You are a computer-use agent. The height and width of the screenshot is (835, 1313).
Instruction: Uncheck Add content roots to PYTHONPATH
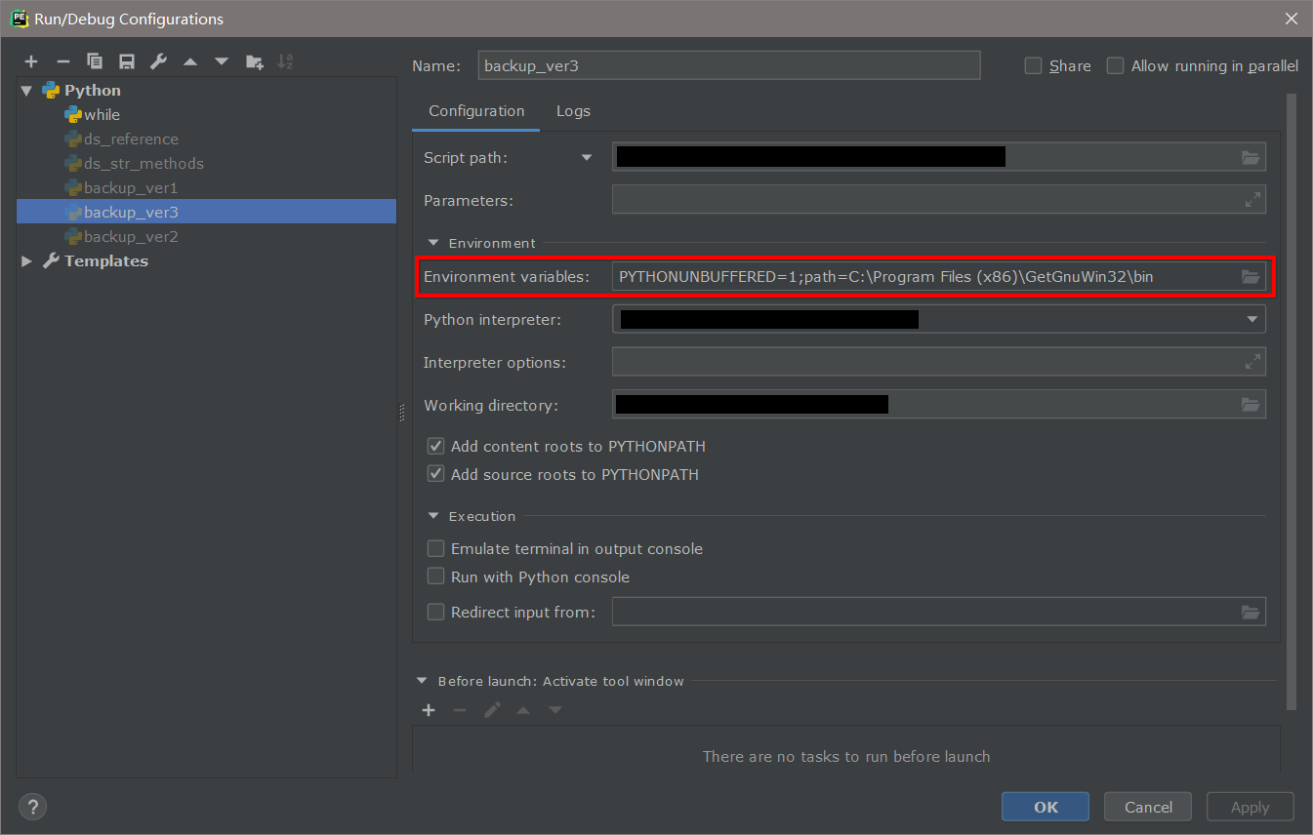coord(435,446)
